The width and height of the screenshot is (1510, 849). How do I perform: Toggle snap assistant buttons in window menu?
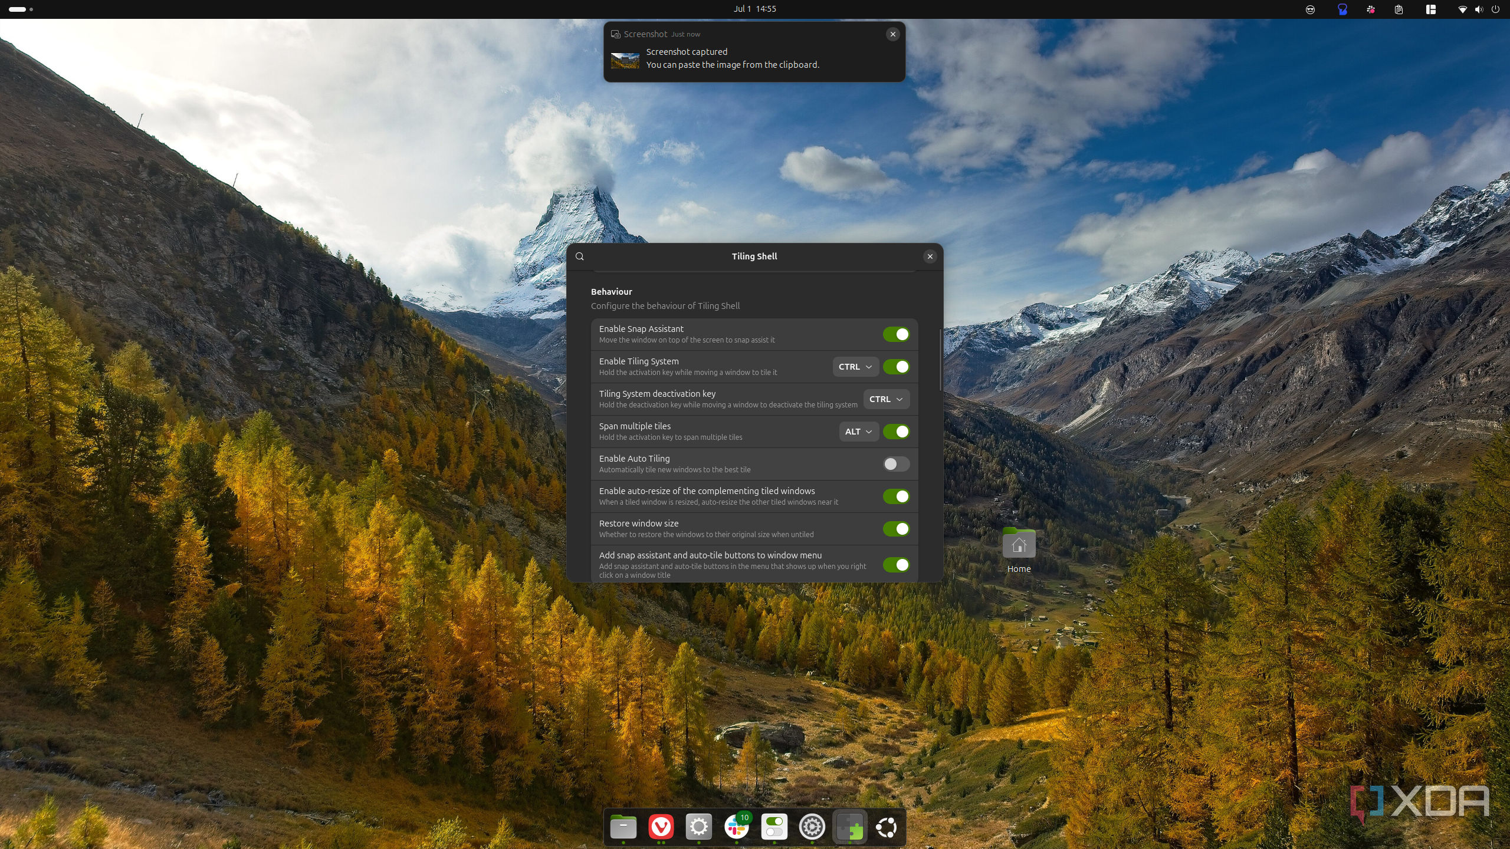(x=896, y=565)
